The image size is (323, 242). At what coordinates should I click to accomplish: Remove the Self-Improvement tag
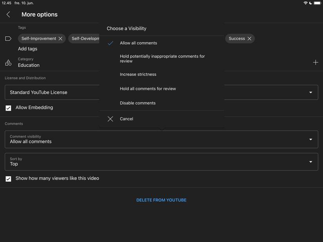[61, 38]
